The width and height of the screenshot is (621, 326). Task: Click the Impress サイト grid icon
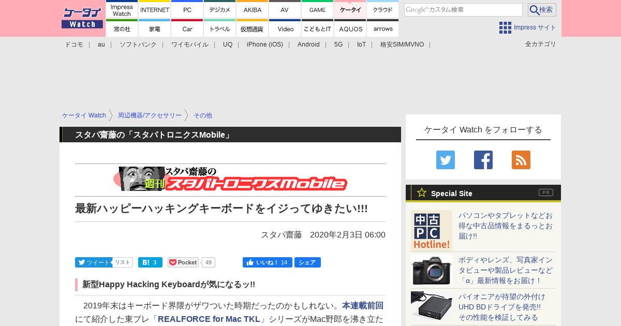[505, 27]
